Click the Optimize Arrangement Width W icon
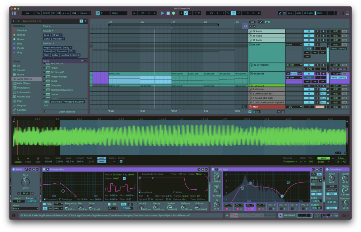This screenshot has height=232, width=361. (x=283, y=112)
